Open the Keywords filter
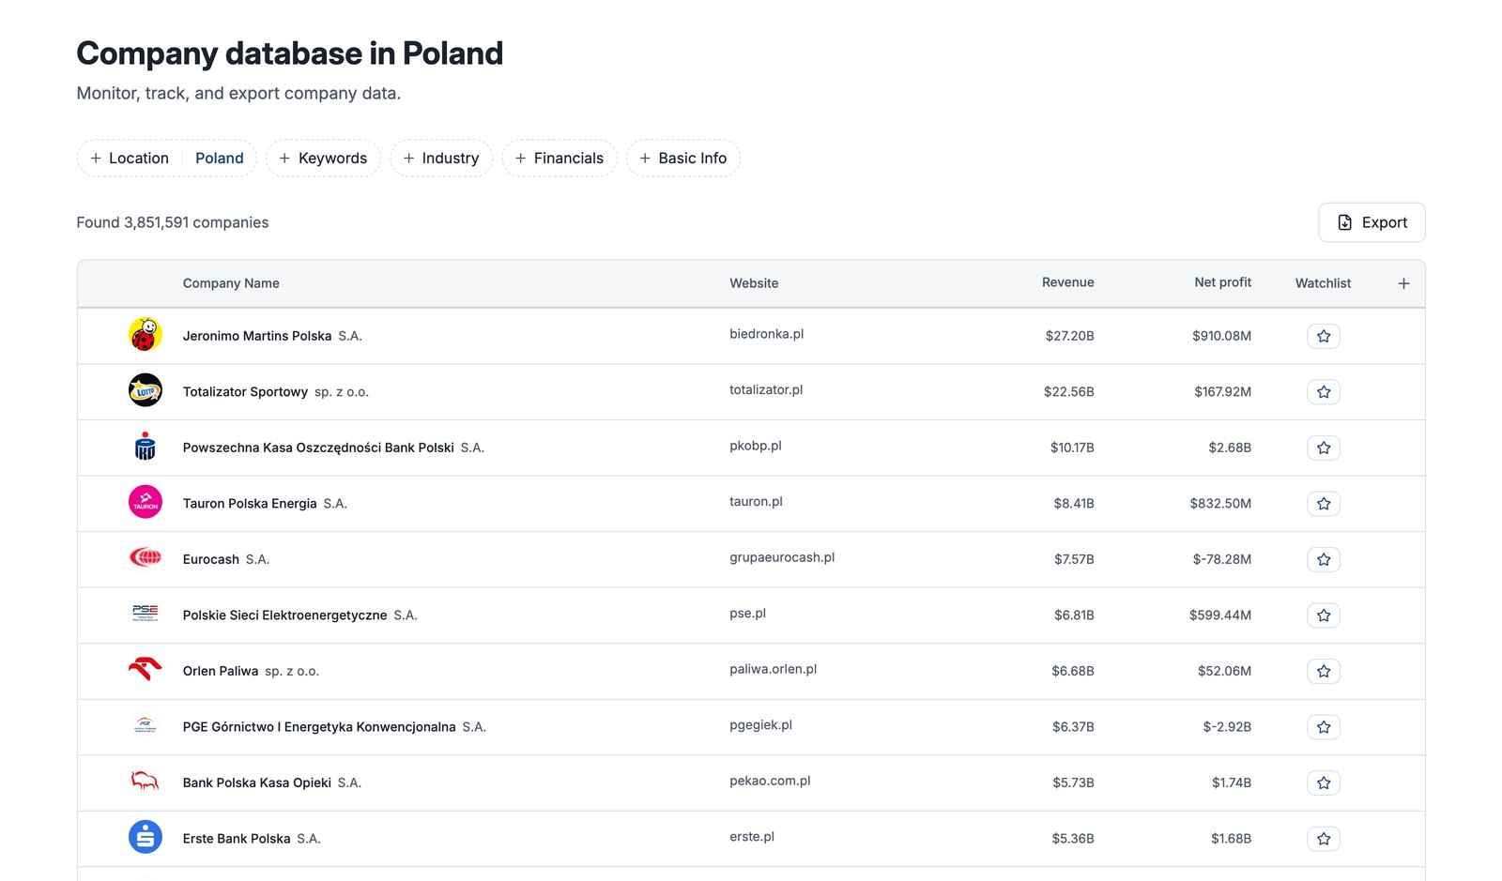 click(x=324, y=159)
